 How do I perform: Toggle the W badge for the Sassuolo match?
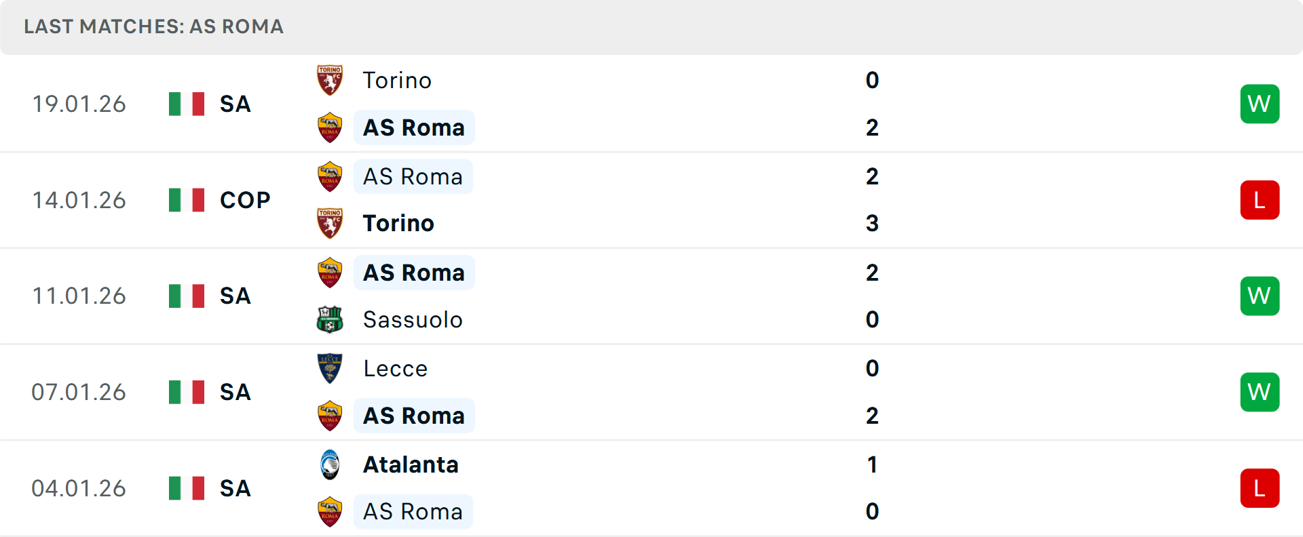click(1260, 296)
